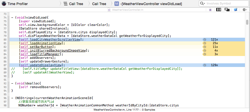Open the gear settings dropdown
Screen dimensions: 250x112
245,10
